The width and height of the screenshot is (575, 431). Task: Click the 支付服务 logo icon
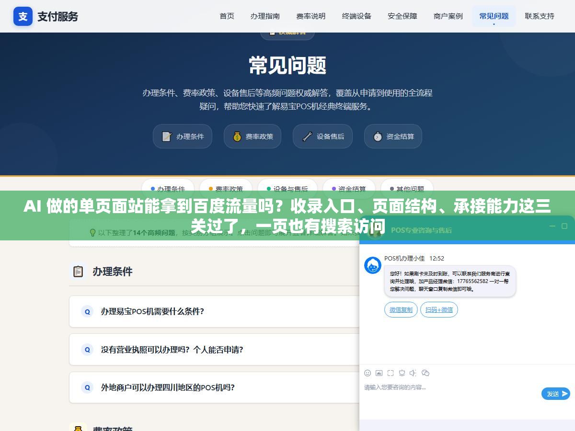(23, 16)
